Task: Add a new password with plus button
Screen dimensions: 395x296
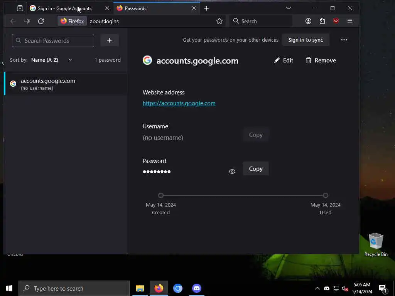Action: click(109, 40)
